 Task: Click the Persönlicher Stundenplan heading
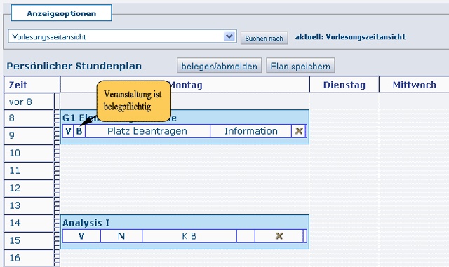(74, 66)
